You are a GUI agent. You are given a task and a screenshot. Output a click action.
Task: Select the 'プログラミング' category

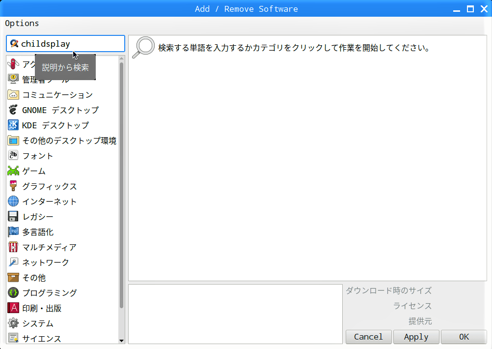(63, 292)
